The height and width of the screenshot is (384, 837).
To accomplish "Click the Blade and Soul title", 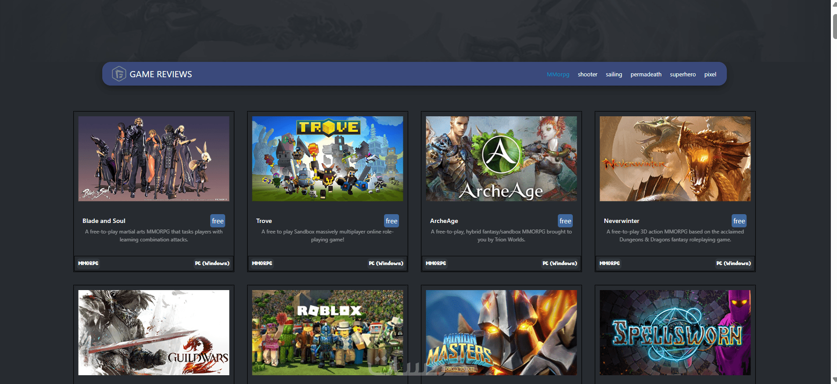I will tap(104, 221).
